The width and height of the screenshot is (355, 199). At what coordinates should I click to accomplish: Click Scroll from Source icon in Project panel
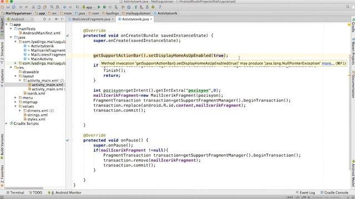[44, 19]
